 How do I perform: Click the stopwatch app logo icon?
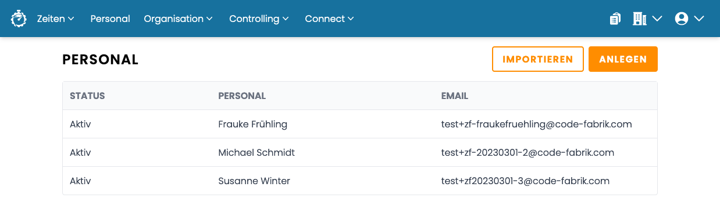(19, 19)
